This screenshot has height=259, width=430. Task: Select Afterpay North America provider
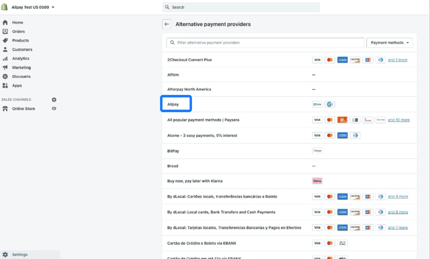pyautogui.click(x=189, y=89)
